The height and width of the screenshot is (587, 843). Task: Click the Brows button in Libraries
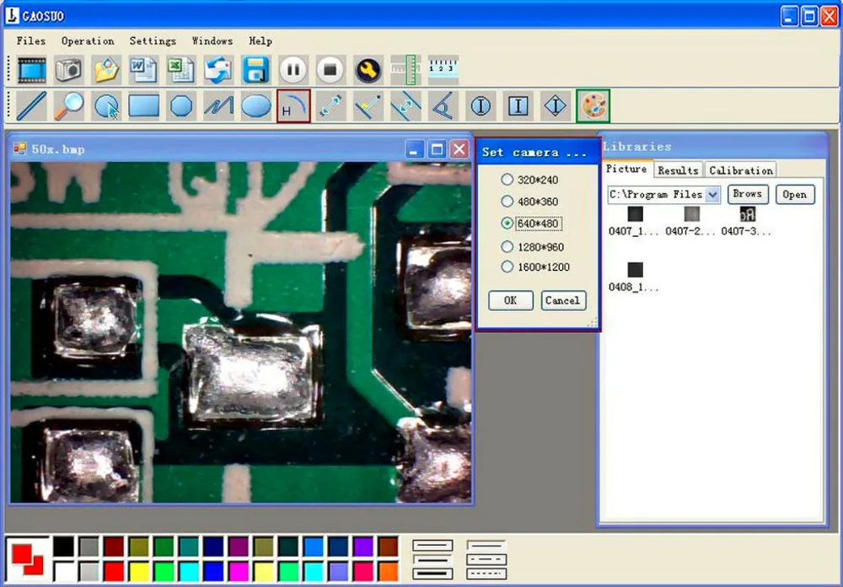pyautogui.click(x=748, y=194)
